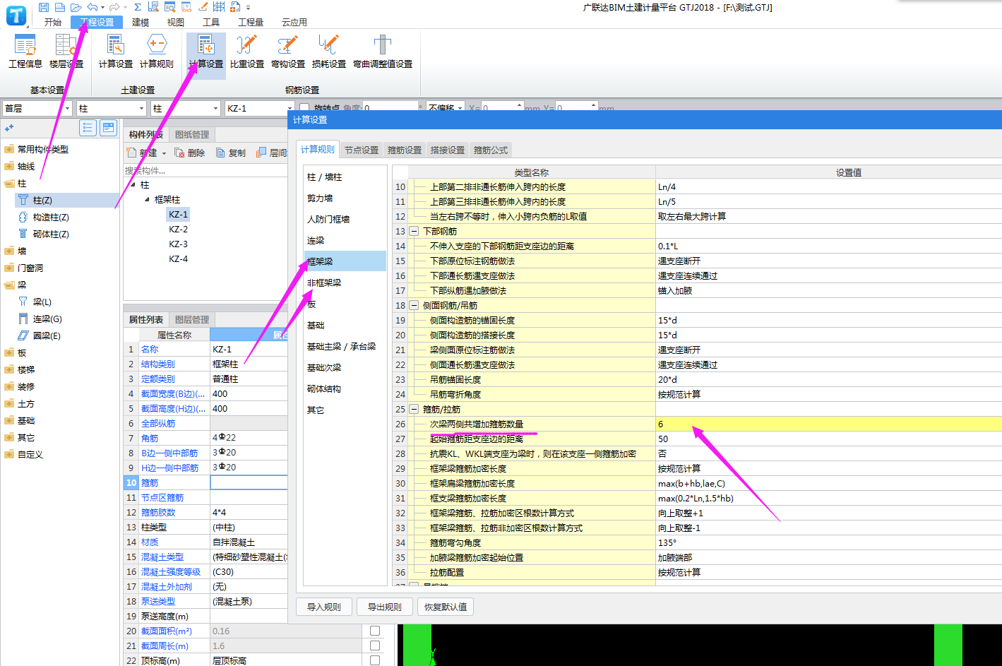Image resolution: width=1002 pixels, height=666 pixels.
Task: Click the 混凝土强度等级 property link
Action: [x=171, y=572]
